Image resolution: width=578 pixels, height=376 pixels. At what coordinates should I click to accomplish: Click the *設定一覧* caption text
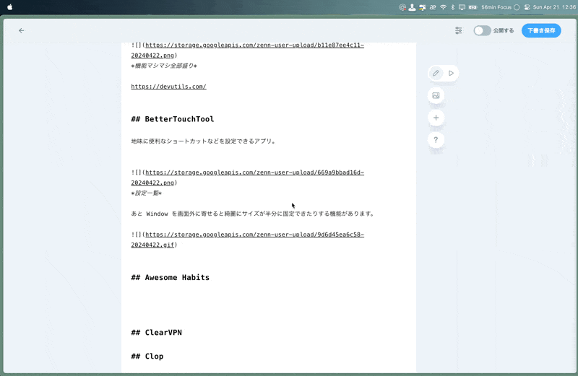point(147,193)
